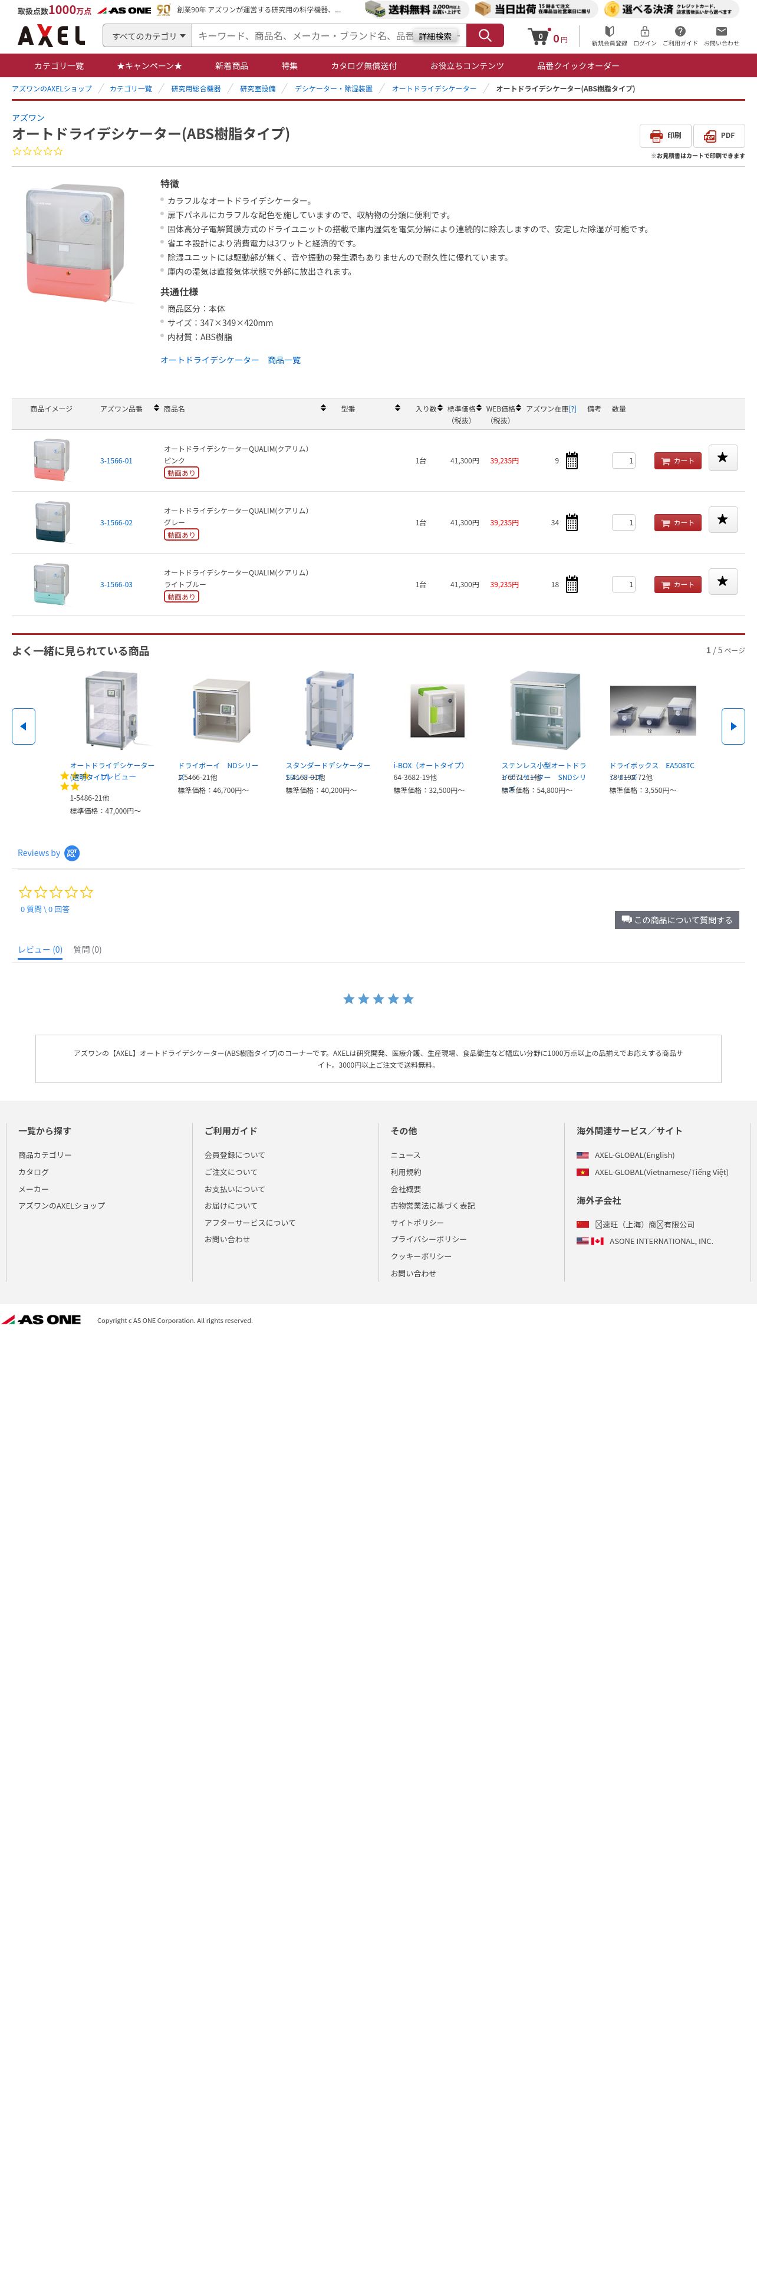757x2271 pixels.
Task: Open 新着商品 menu item
Action: (232, 66)
